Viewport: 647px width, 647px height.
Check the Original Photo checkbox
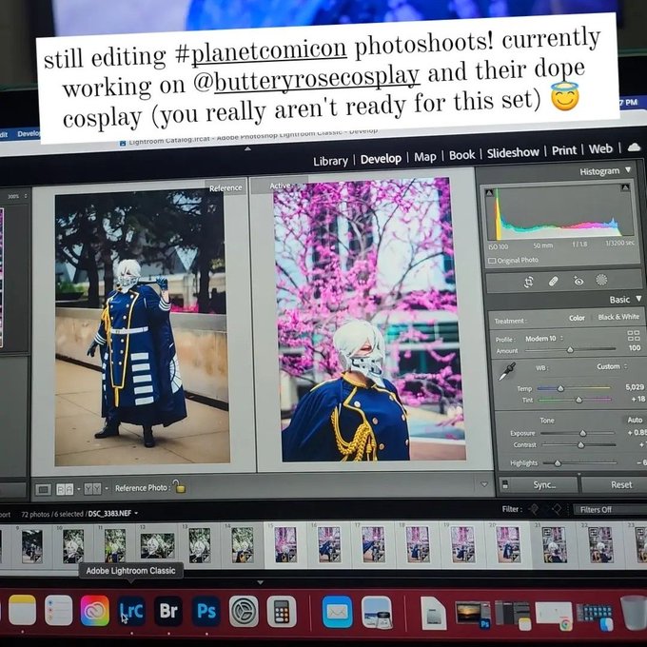click(x=492, y=261)
